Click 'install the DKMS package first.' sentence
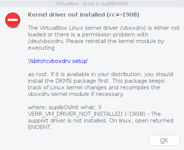Viewport: 184px width, 150px height. pyautogui.click(x=69, y=81)
